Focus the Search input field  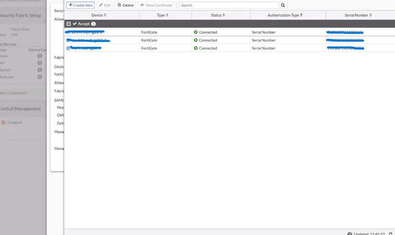coord(229,5)
